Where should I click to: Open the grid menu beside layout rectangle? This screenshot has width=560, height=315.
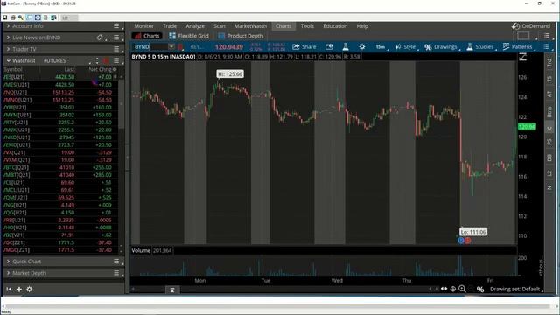(547, 36)
